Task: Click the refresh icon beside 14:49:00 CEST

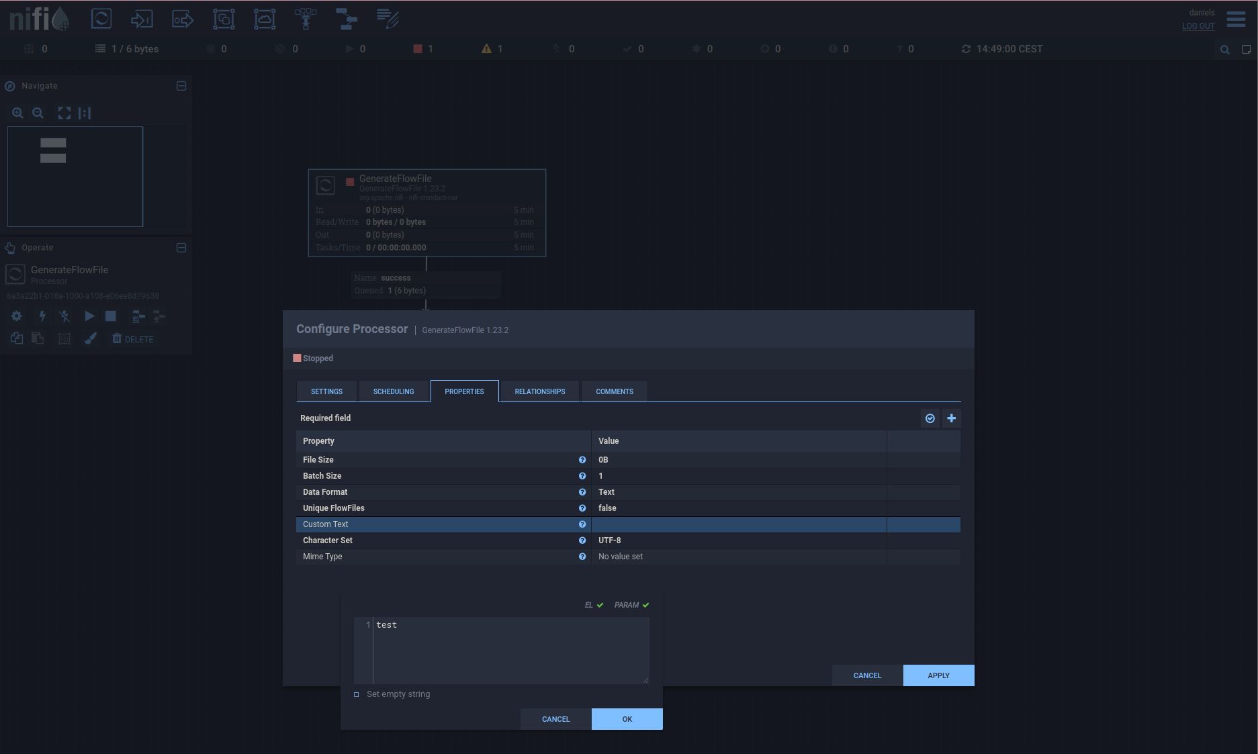Action: coord(966,49)
